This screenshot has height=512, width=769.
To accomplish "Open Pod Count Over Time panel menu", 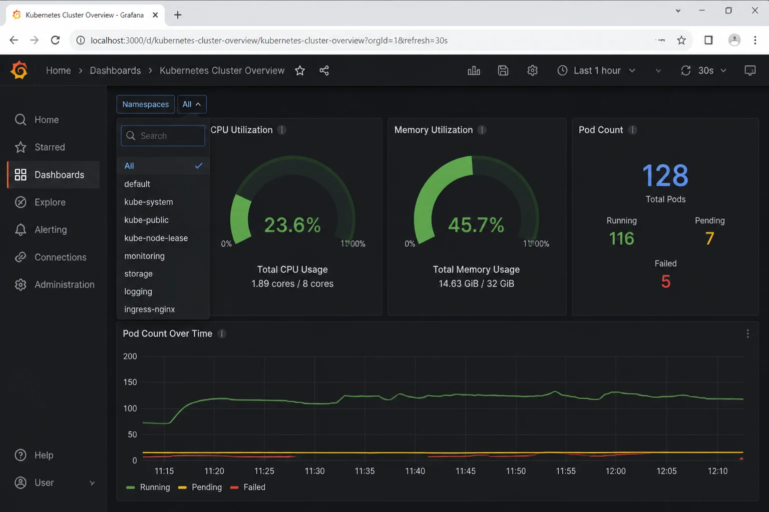I will click(x=748, y=333).
